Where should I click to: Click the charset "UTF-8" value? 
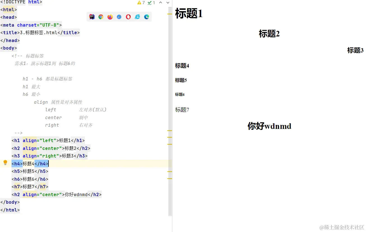click(49, 25)
